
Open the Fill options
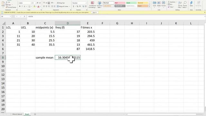170,5
